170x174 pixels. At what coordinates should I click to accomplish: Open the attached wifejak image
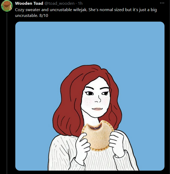(90, 96)
